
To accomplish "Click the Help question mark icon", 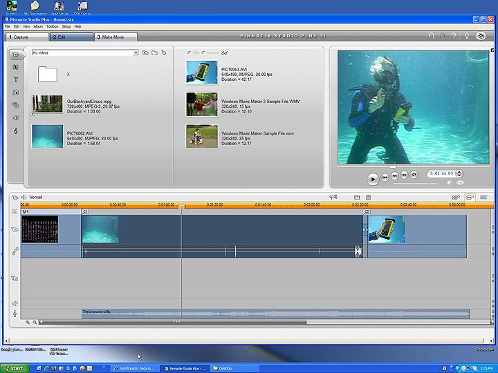I will (x=454, y=36).
